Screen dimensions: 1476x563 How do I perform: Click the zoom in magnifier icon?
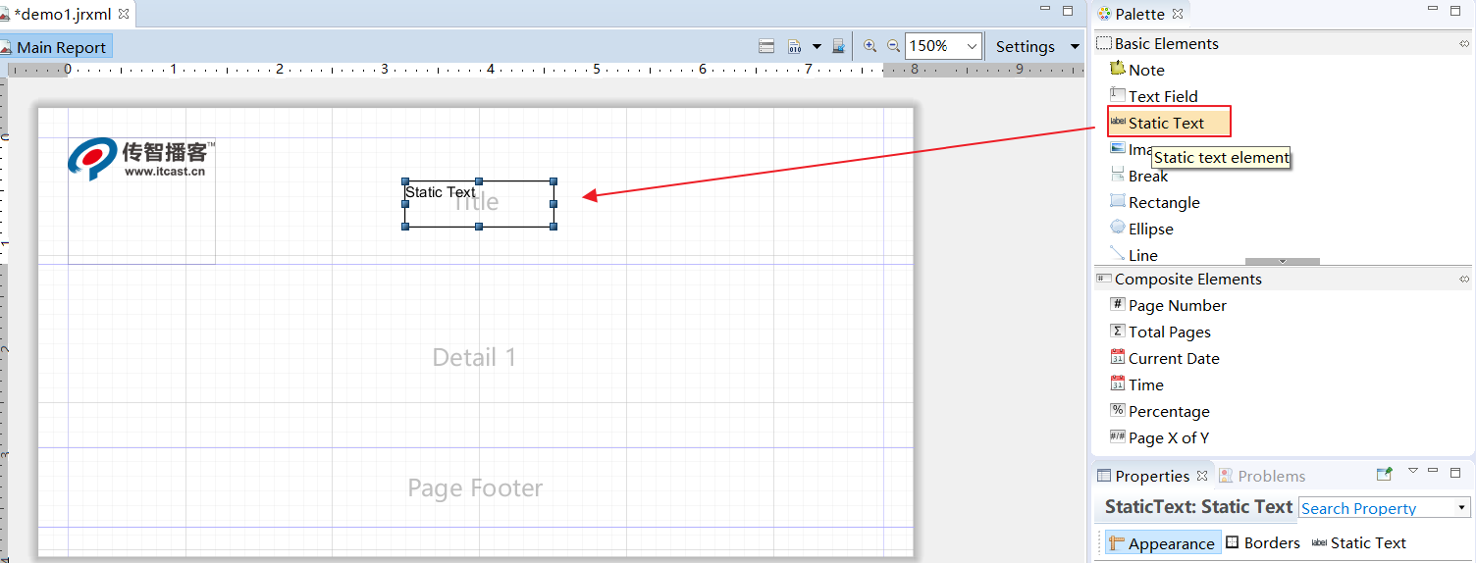click(870, 46)
